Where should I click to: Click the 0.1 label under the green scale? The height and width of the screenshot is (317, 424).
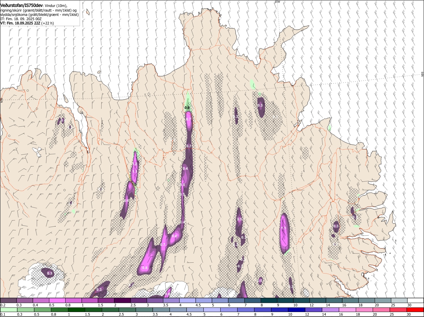3,314
